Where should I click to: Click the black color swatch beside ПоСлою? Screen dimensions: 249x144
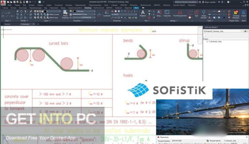coord(75,11)
